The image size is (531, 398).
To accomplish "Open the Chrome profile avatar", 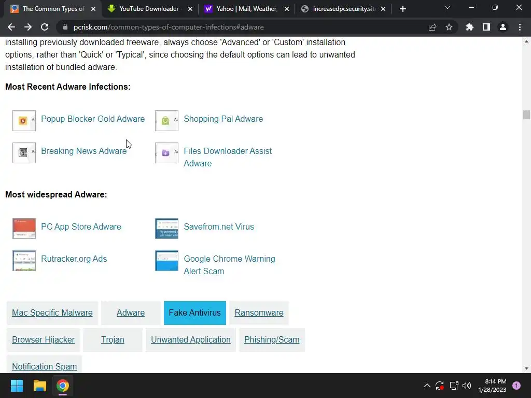I will pyautogui.click(x=503, y=27).
